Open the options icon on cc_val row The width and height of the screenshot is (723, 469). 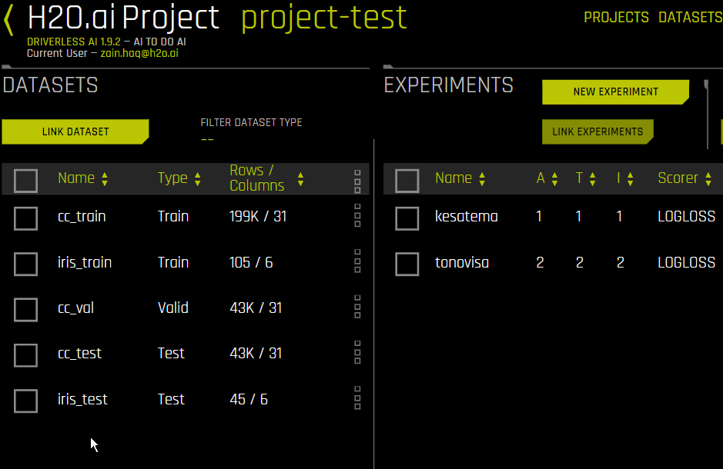[x=356, y=307]
